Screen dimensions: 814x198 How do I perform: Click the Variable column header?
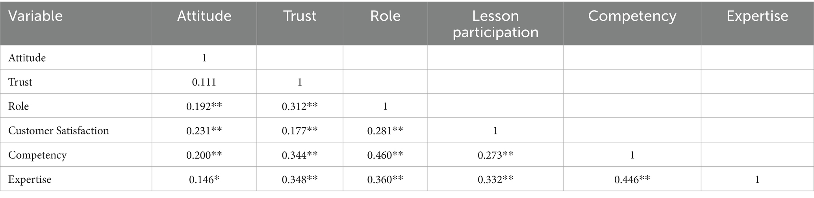pos(35,16)
